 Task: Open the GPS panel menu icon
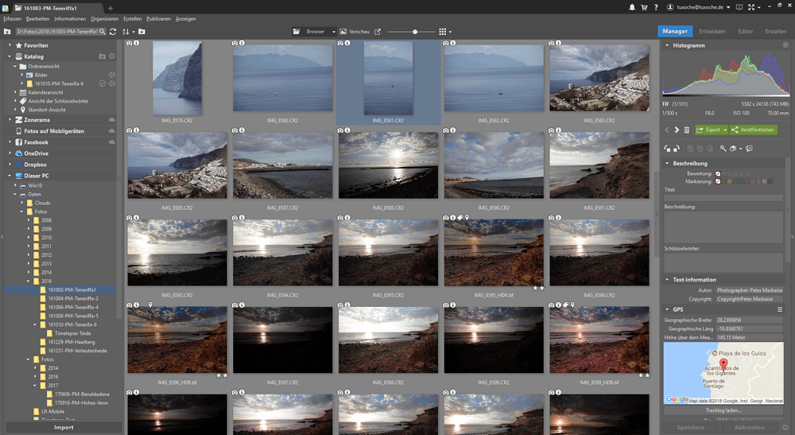point(780,309)
